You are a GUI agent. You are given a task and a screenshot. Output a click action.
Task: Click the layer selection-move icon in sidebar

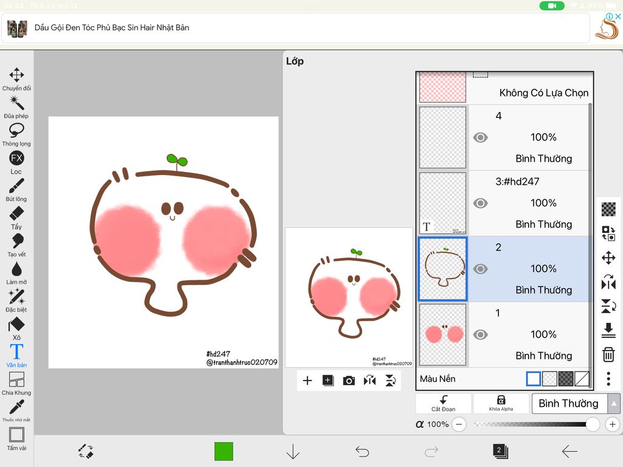coord(608,233)
